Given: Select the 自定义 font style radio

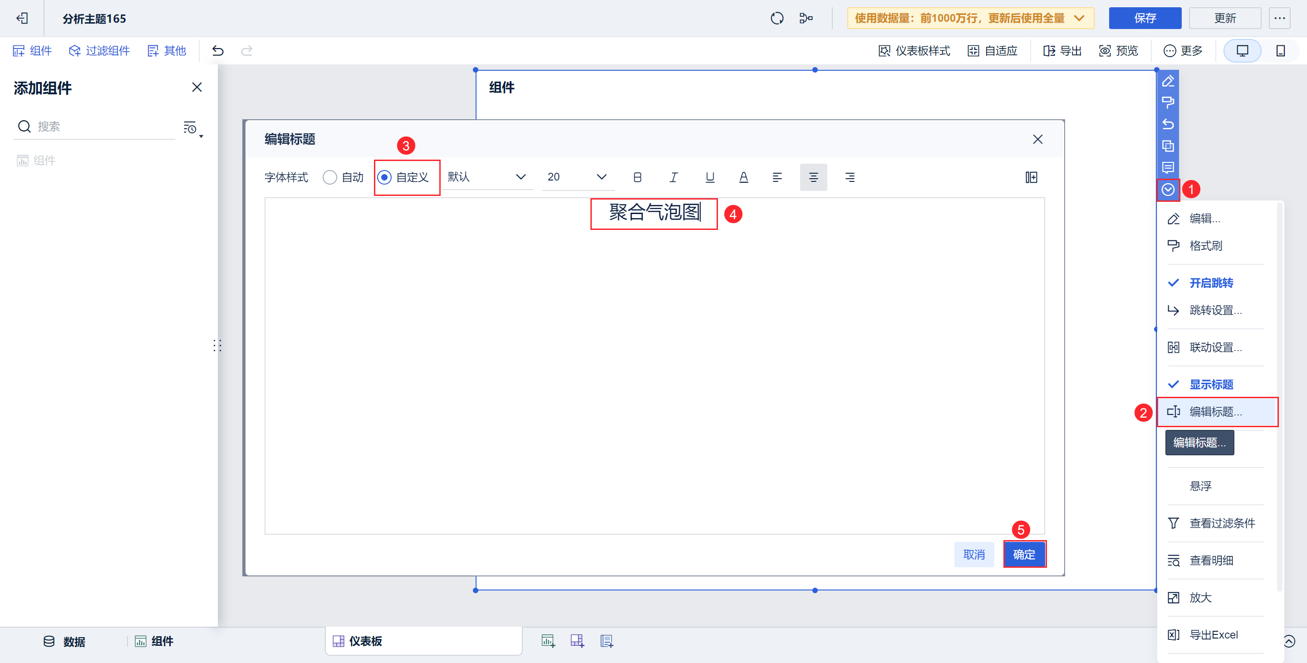Looking at the screenshot, I should coord(384,177).
